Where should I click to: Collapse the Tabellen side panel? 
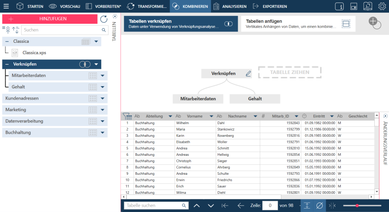115,16
